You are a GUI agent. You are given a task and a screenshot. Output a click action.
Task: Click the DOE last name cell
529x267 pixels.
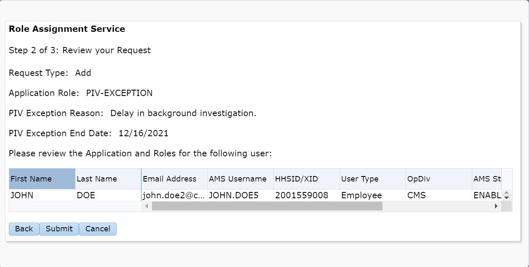[108, 195]
